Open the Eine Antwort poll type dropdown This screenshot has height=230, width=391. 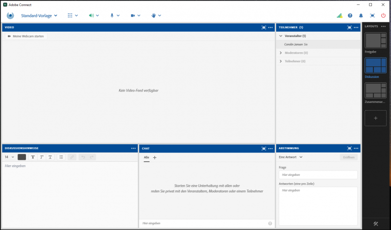(291, 157)
